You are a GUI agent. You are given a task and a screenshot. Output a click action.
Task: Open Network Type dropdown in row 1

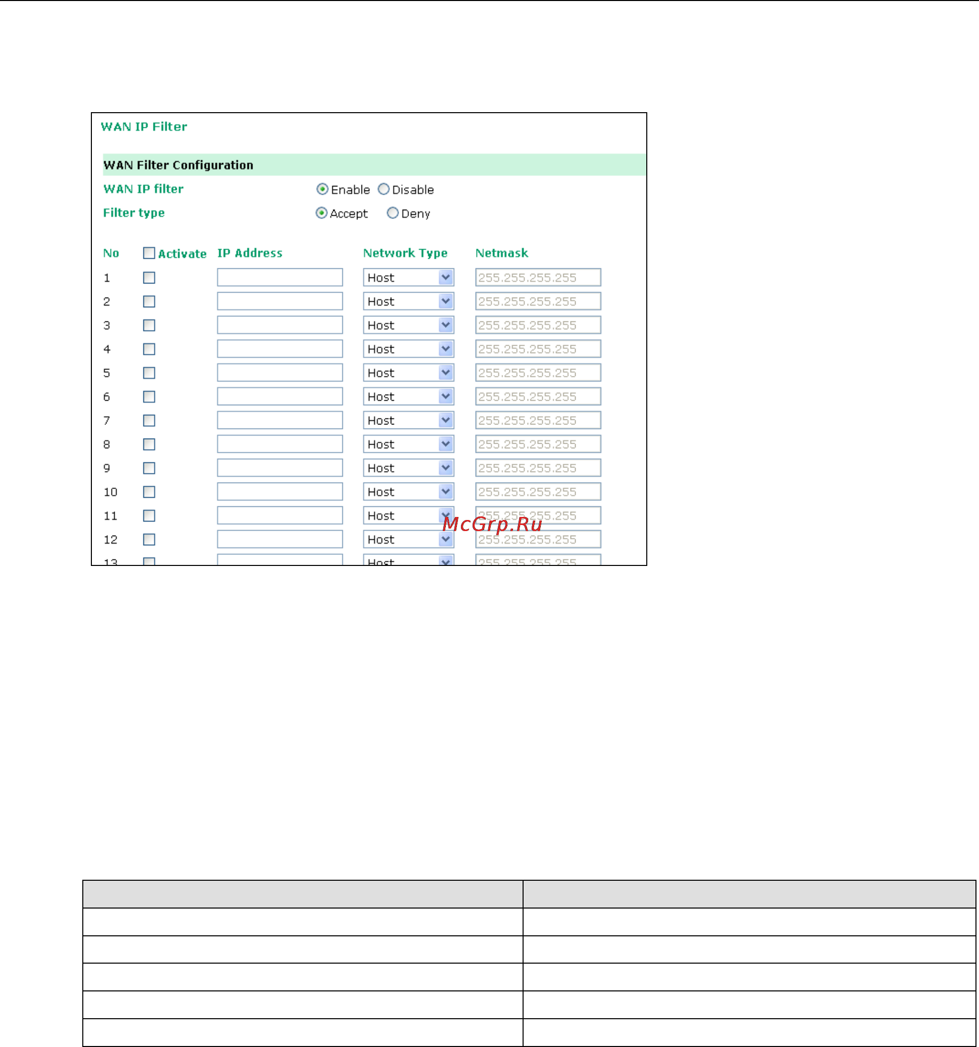click(408, 277)
